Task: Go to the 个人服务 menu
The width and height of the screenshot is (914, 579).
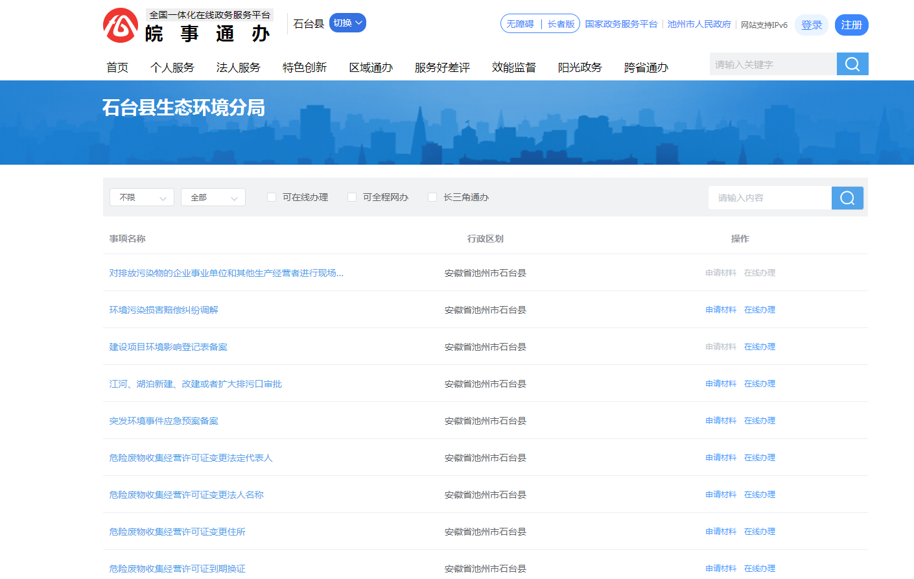Action: [x=172, y=67]
